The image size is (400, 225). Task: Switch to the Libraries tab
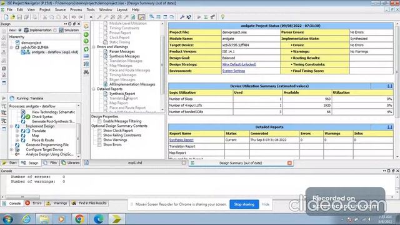coord(71,162)
